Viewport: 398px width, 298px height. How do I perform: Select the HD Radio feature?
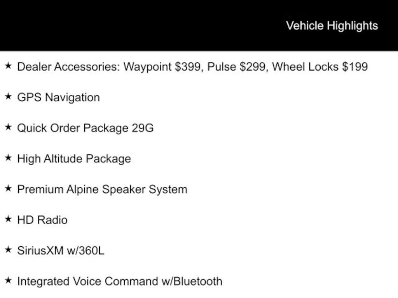point(42,220)
